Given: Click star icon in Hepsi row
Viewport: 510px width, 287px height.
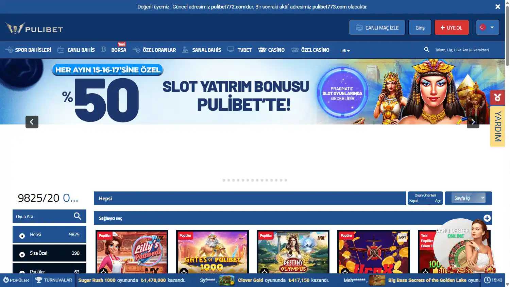Looking at the screenshot, I should pyautogui.click(x=22, y=236).
